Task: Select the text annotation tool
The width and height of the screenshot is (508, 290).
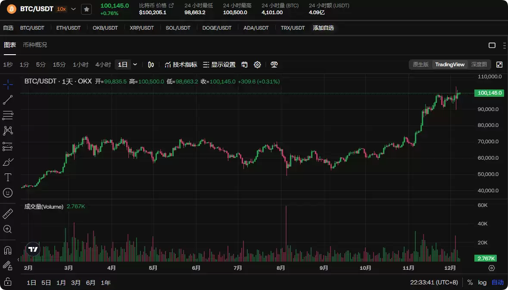Action: click(x=8, y=177)
